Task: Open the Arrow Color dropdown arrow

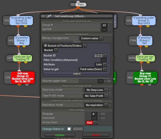Action: [x=95, y=122]
